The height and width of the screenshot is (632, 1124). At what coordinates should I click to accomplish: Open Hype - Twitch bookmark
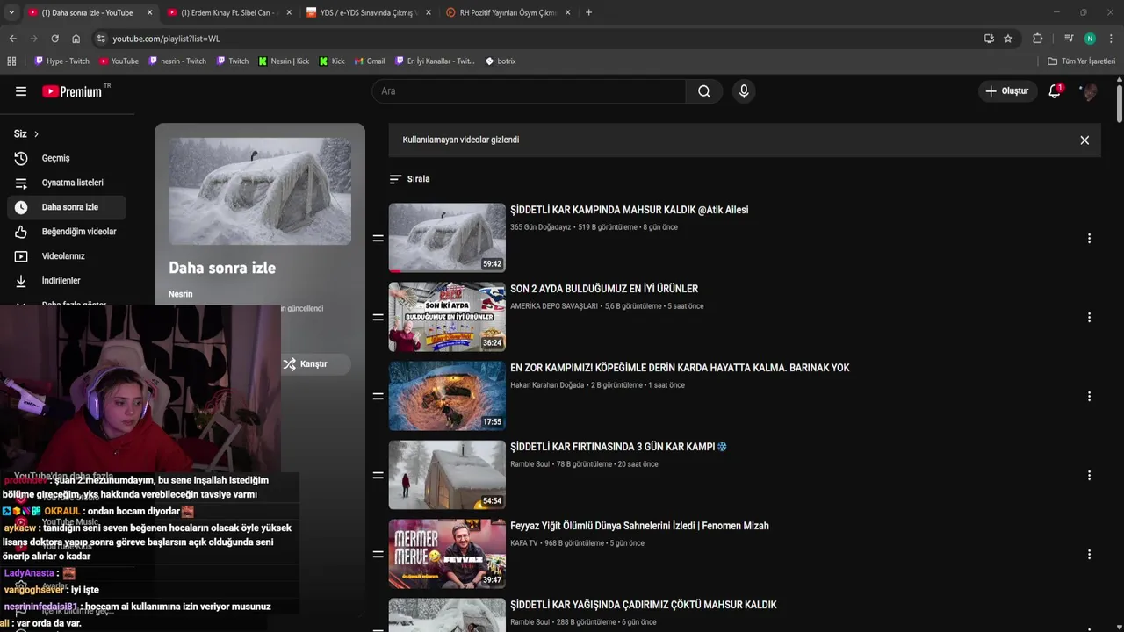click(61, 61)
